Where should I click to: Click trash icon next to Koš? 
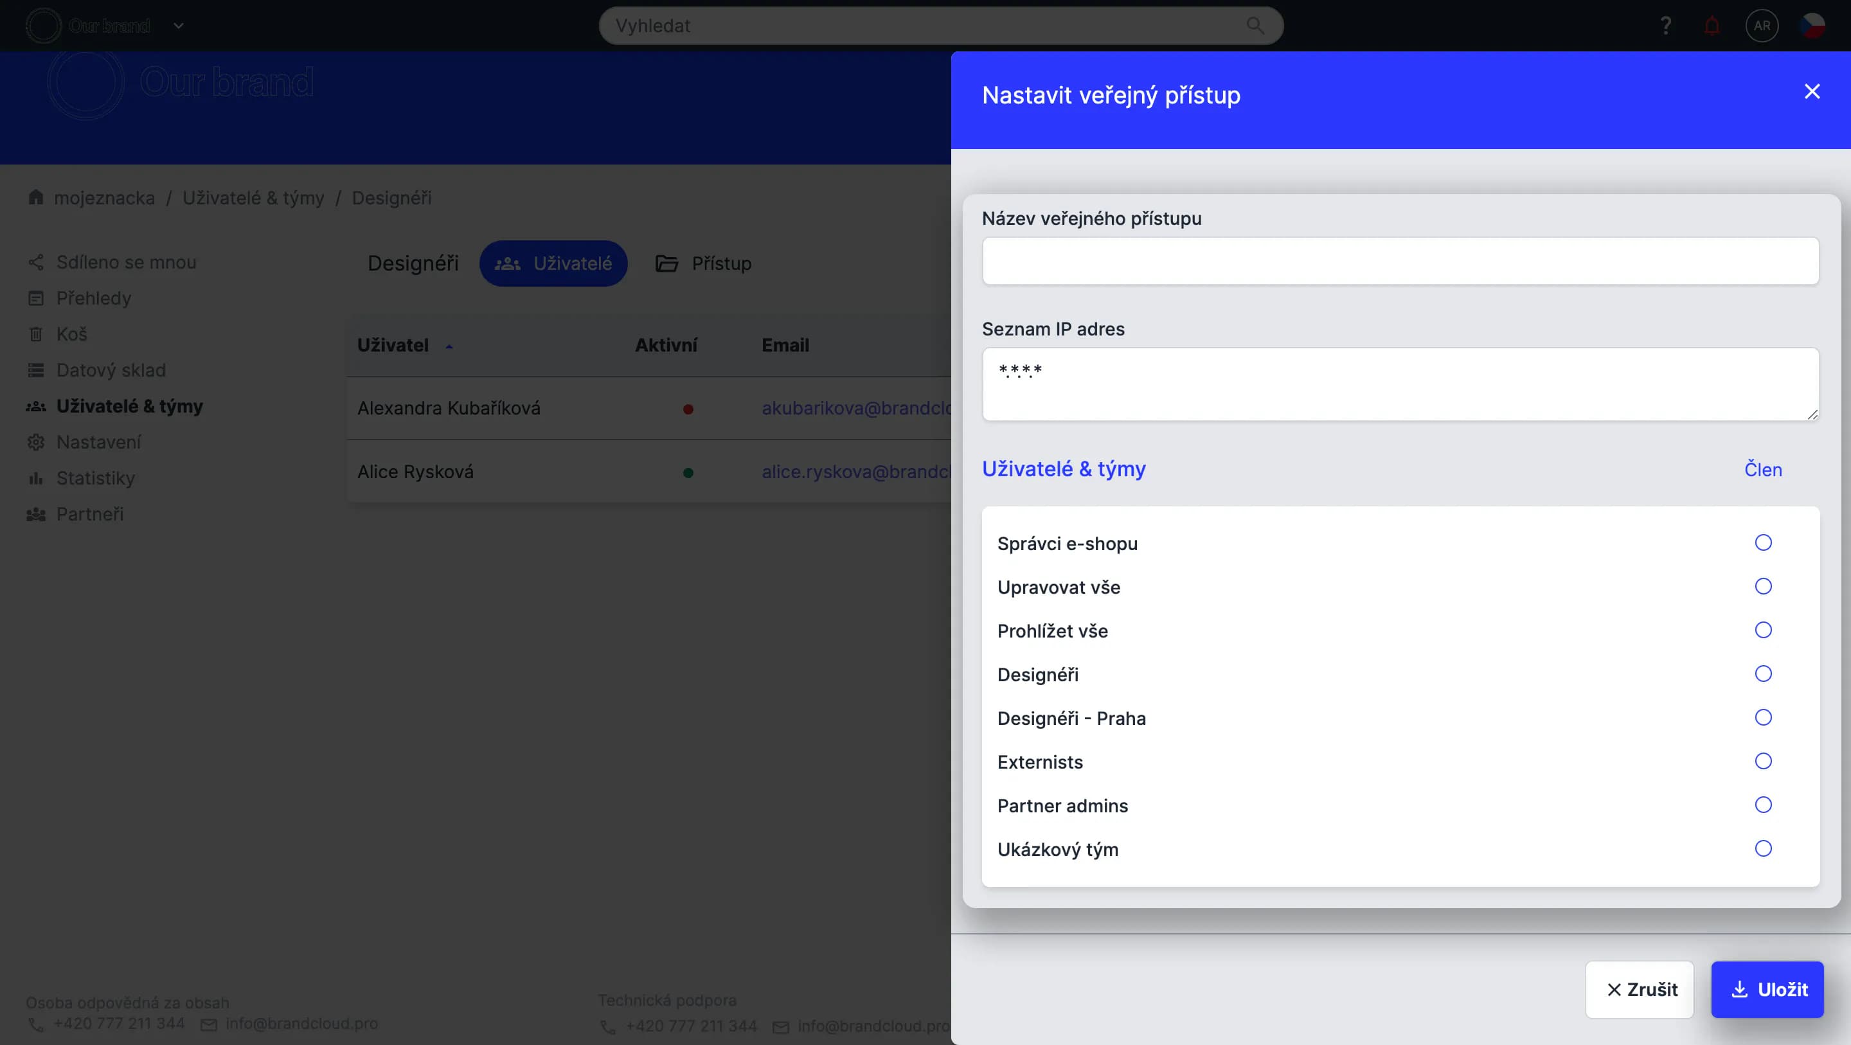[35, 334]
